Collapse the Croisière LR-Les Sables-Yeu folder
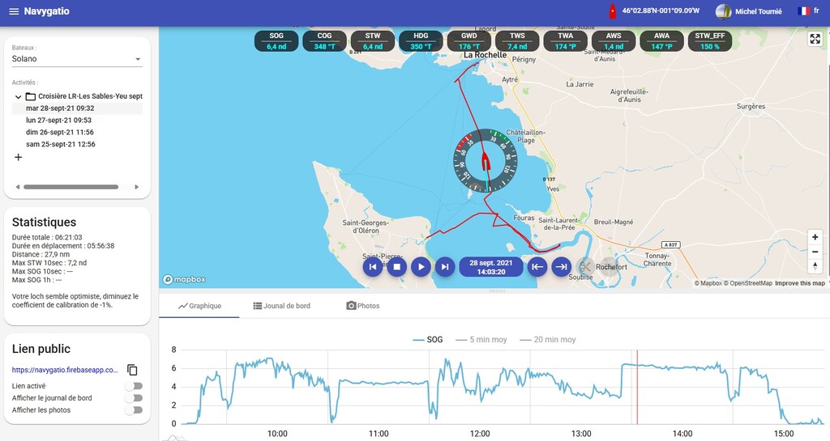Screen dimensions: 830x441 point(18,96)
